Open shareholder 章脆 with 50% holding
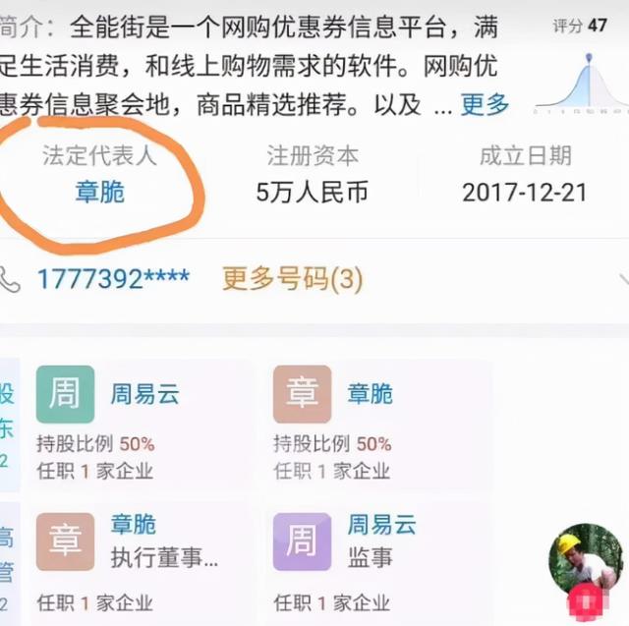The width and height of the screenshot is (629, 626). click(x=370, y=394)
